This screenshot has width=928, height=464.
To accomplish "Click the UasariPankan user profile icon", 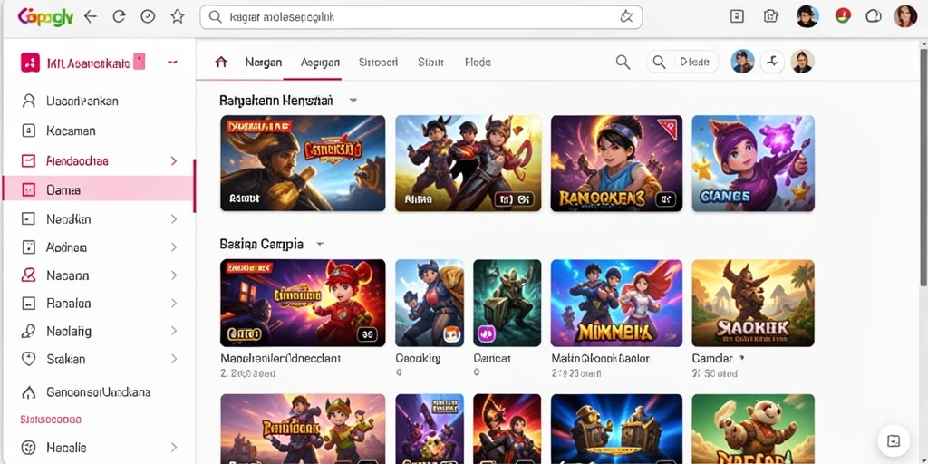I will point(28,101).
